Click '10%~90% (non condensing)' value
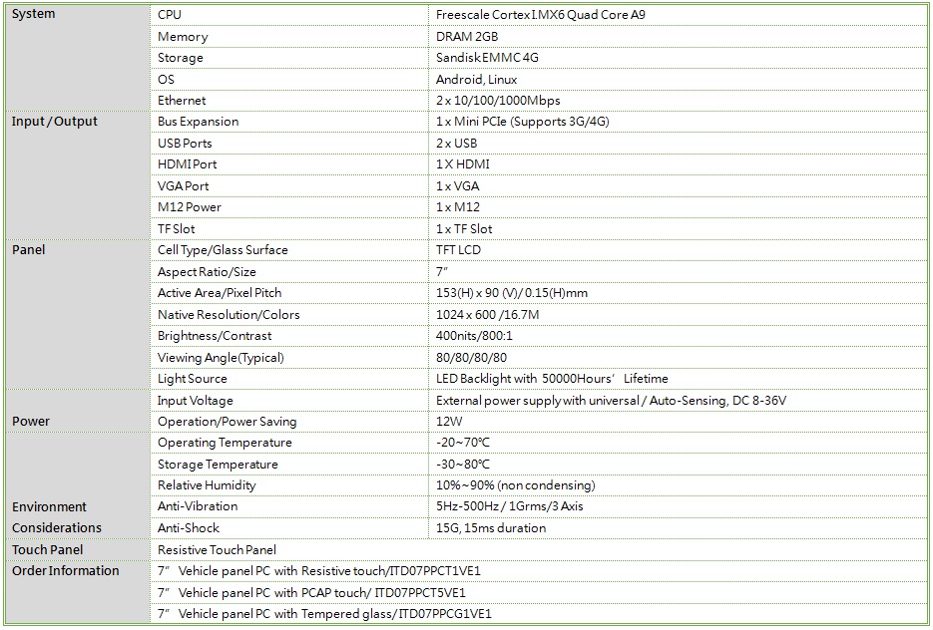This screenshot has width=933, height=630. (515, 485)
